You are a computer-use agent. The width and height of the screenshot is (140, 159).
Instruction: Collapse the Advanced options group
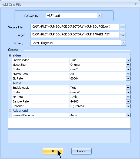tap(10, 111)
